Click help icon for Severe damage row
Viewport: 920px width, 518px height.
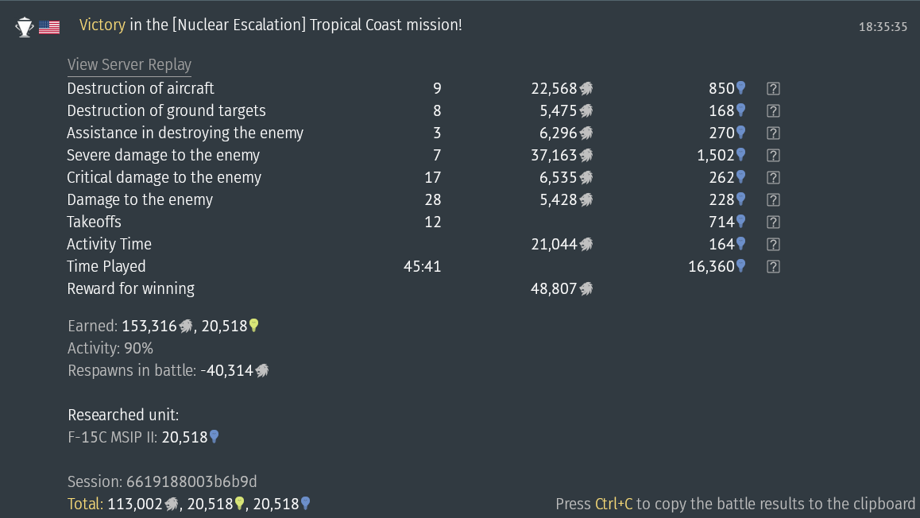click(x=773, y=156)
